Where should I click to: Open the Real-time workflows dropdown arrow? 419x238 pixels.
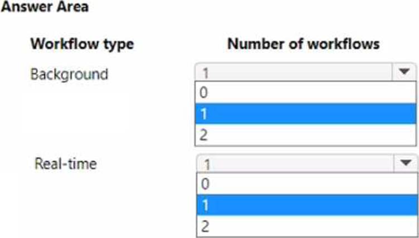pos(403,164)
